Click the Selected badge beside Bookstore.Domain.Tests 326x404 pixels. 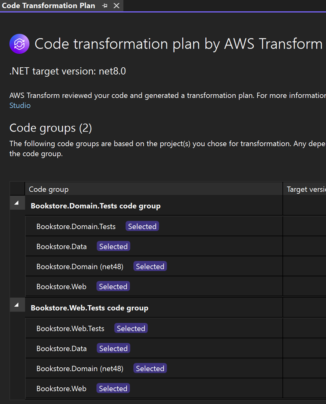[x=142, y=226]
